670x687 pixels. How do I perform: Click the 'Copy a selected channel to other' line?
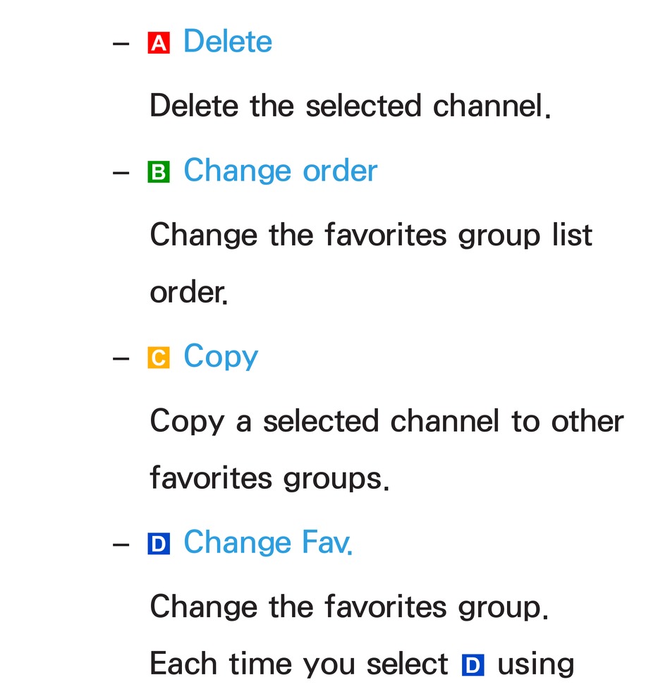click(387, 422)
